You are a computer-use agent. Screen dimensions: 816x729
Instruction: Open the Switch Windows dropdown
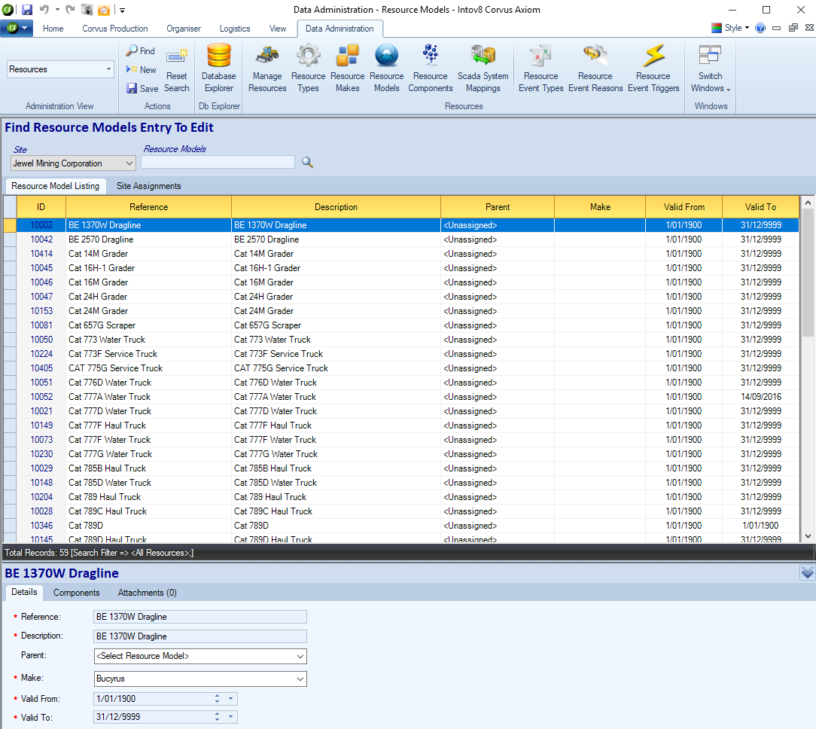pos(711,69)
